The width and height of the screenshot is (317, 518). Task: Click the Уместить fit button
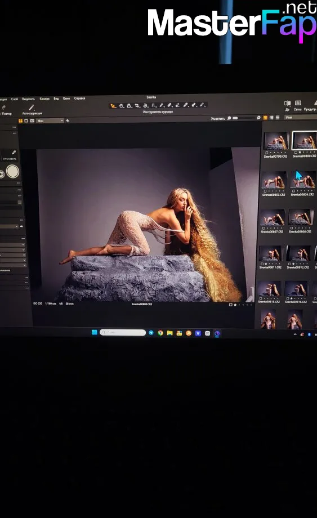pos(217,118)
